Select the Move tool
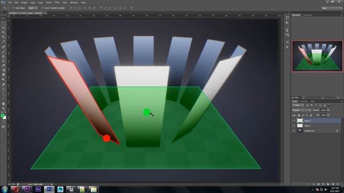 coord(3,19)
